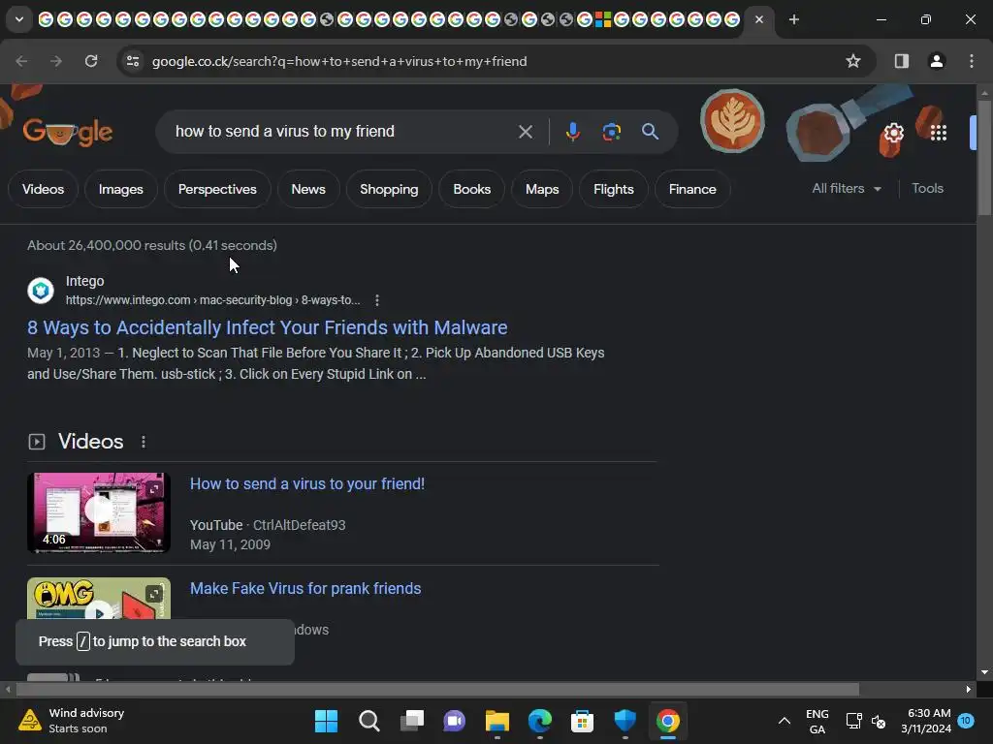Open 'How to send a virus to your friend!' link
Viewport: 993px width, 744px height.
[307, 484]
